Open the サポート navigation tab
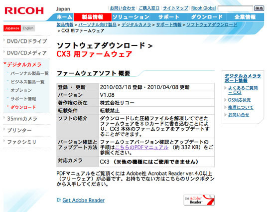This screenshot has height=212, width=274. click(x=169, y=17)
